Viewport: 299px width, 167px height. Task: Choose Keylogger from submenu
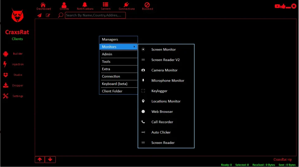tap(166, 91)
